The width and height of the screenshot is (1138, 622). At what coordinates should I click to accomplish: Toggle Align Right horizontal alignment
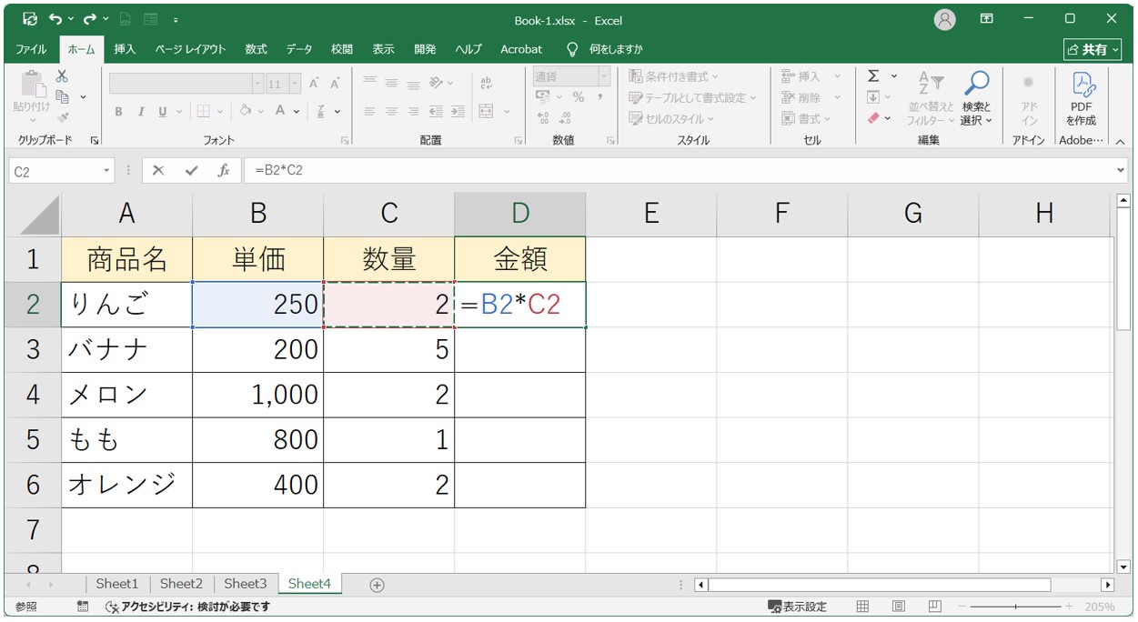[x=413, y=112]
